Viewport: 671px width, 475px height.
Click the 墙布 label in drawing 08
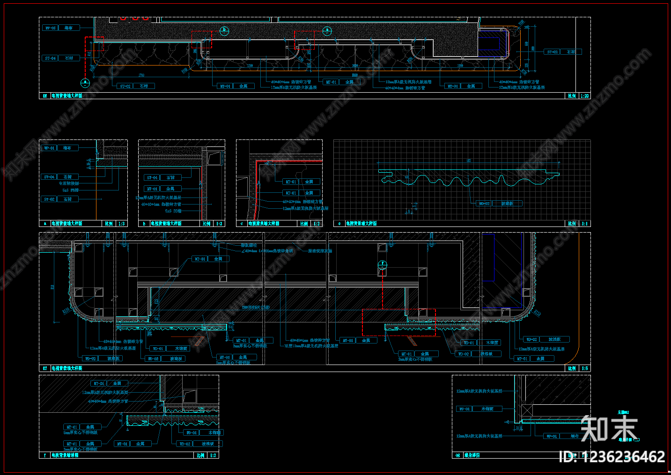[575, 436]
